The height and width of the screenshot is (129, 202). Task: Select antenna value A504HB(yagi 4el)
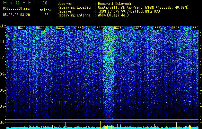tap(113, 15)
